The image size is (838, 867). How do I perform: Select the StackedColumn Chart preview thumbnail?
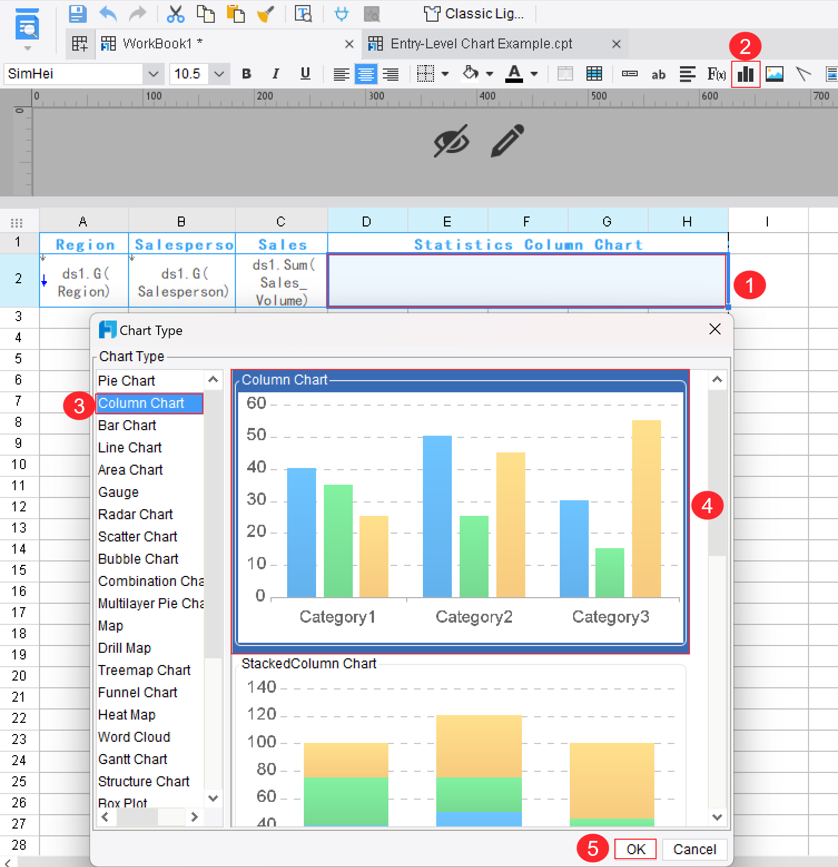(x=461, y=743)
